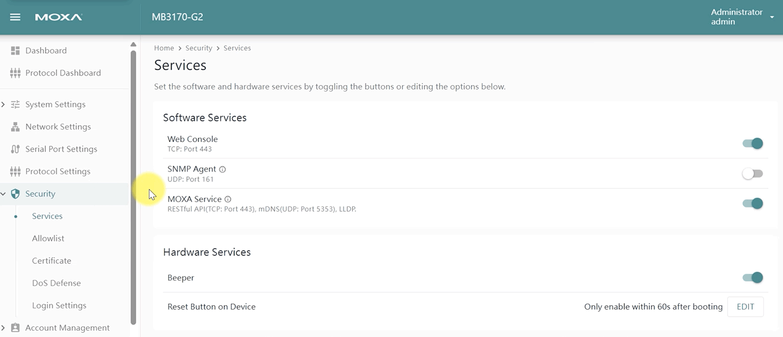Click the Serial Port Settings icon
Viewport: 783px width, 337px height.
(15, 149)
